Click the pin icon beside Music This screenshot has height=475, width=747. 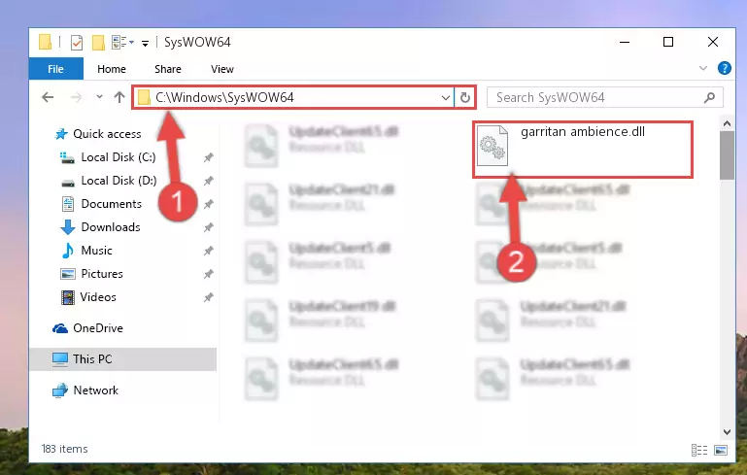(208, 251)
